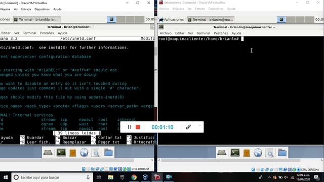Open Máquina menu in debiancliente VirtualBox window
324x182 pixels.
(x=178, y=9)
